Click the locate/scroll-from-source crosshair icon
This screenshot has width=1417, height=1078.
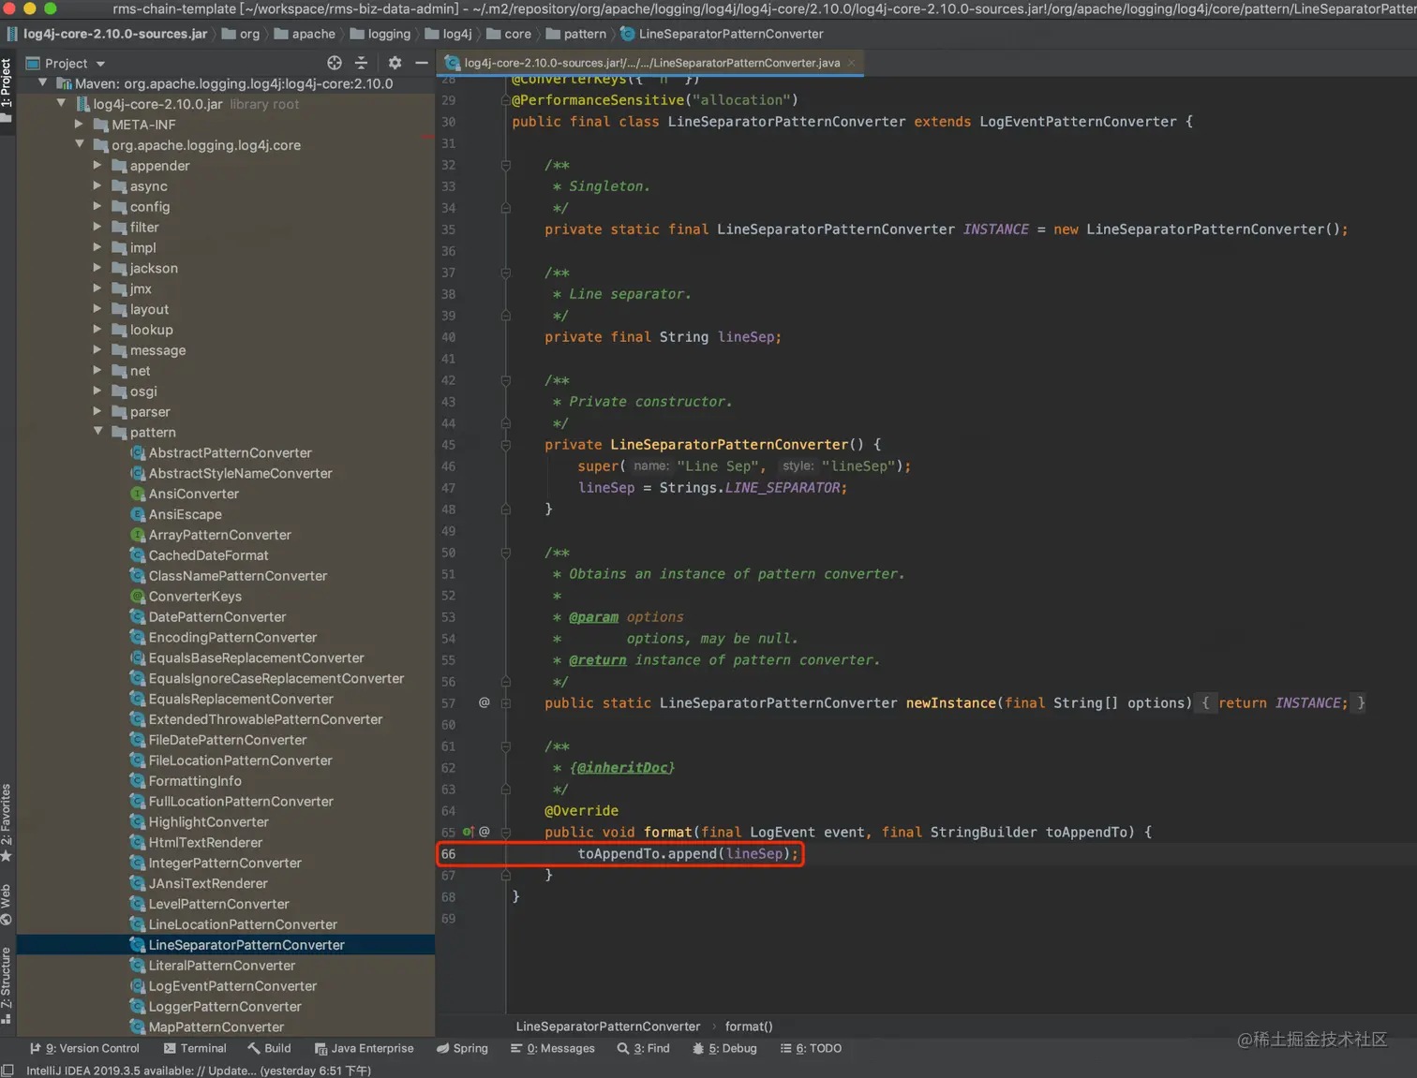click(335, 63)
